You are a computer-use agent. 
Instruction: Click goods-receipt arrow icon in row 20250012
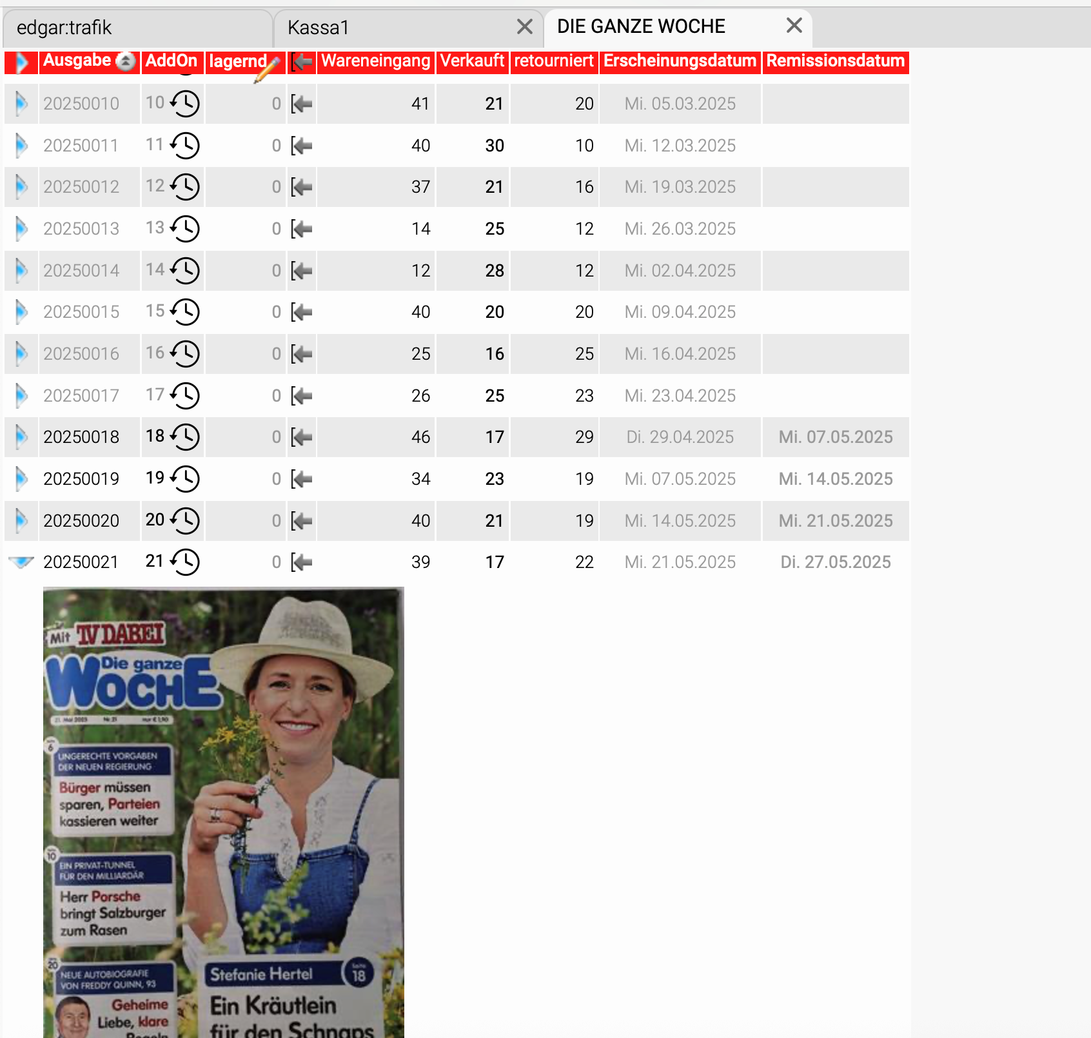point(302,187)
